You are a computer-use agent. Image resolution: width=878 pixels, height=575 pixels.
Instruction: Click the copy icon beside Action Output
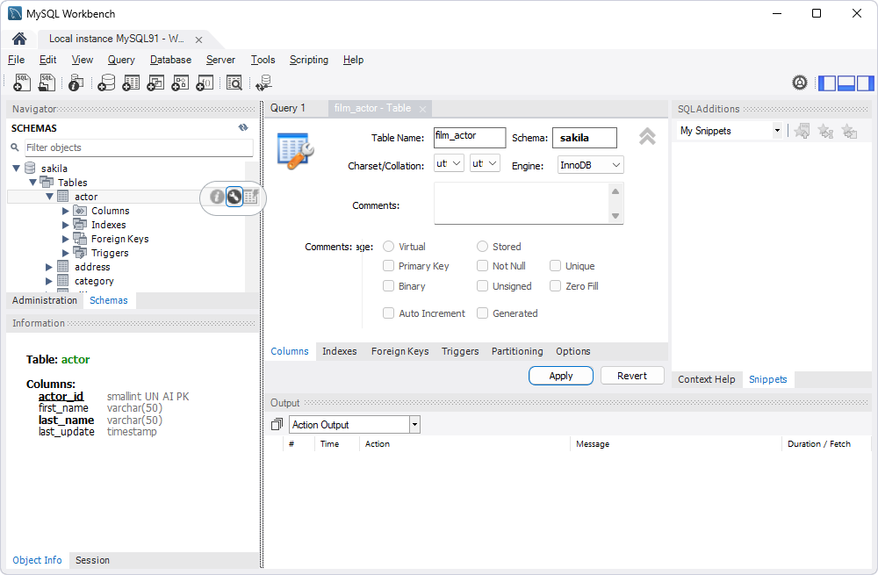click(x=277, y=424)
